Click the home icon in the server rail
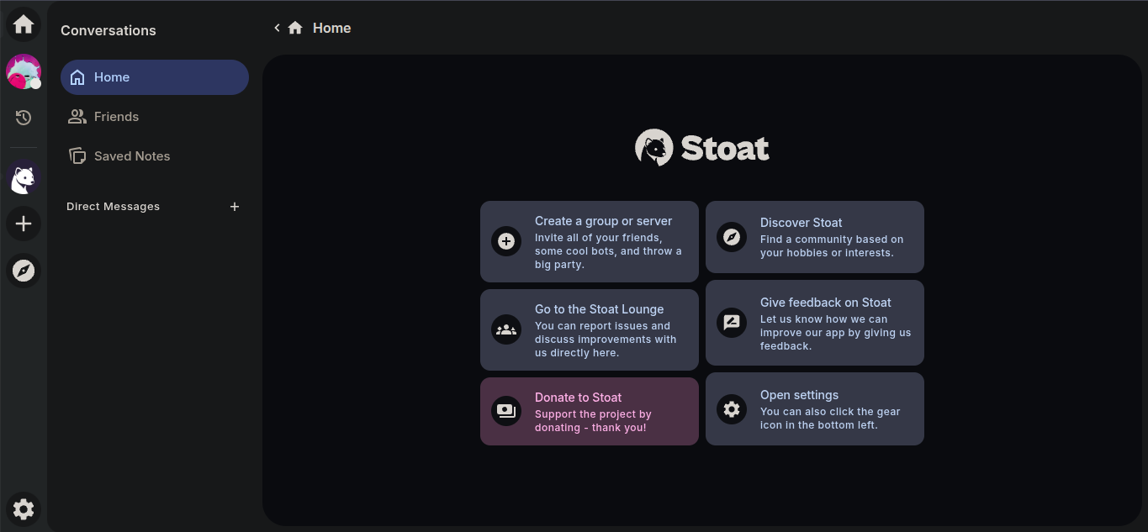1148x532 pixels. pyautogui.click(x=24, y=24)
